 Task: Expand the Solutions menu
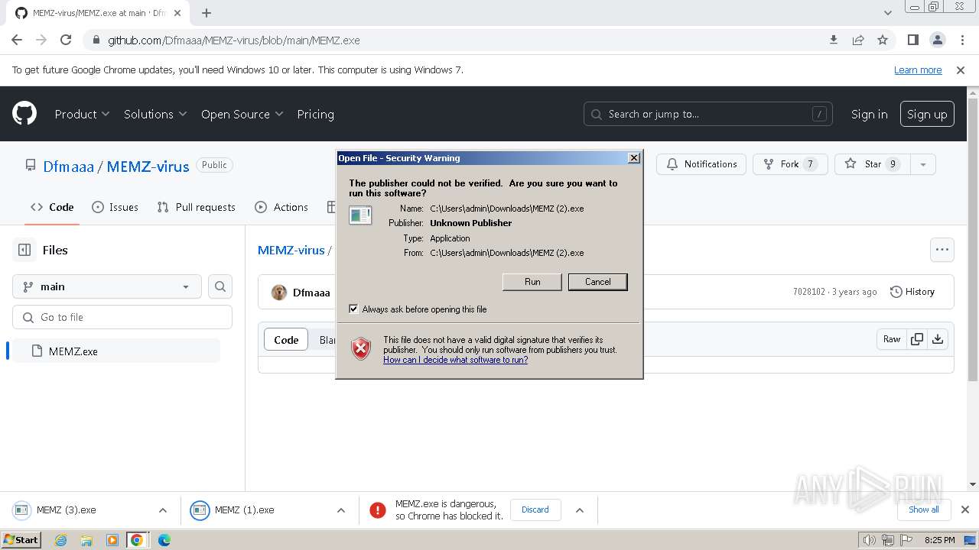pyautogui.click(x=155, y=114)
